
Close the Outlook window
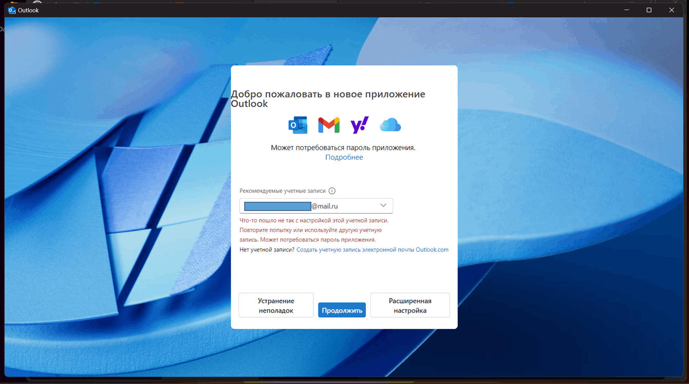(672, 10)
